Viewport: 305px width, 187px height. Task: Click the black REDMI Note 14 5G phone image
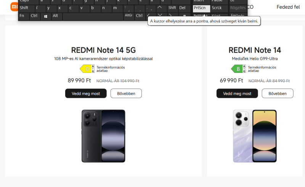(103, 136)
